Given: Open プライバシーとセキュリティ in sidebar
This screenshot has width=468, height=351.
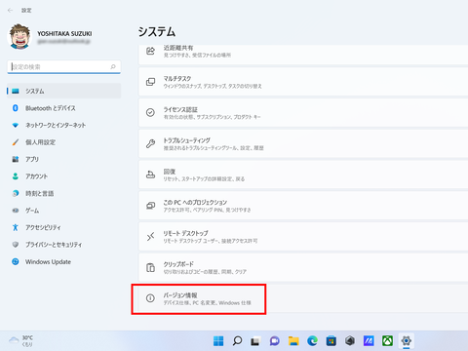Looking at the screenshot, I should point(64,245).
